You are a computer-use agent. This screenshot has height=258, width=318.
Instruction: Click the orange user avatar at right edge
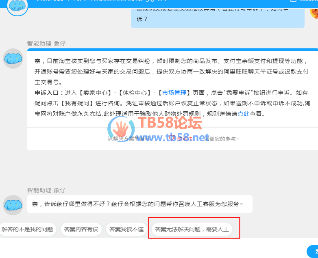pos(314,12)
